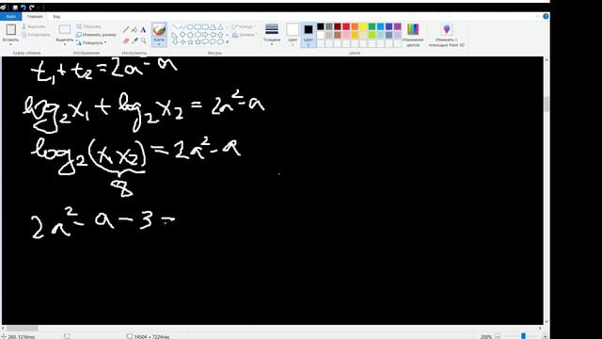This screenshot has height=339, width=602.
Task: Choose the right triangle shape
Action: point(175,35)
